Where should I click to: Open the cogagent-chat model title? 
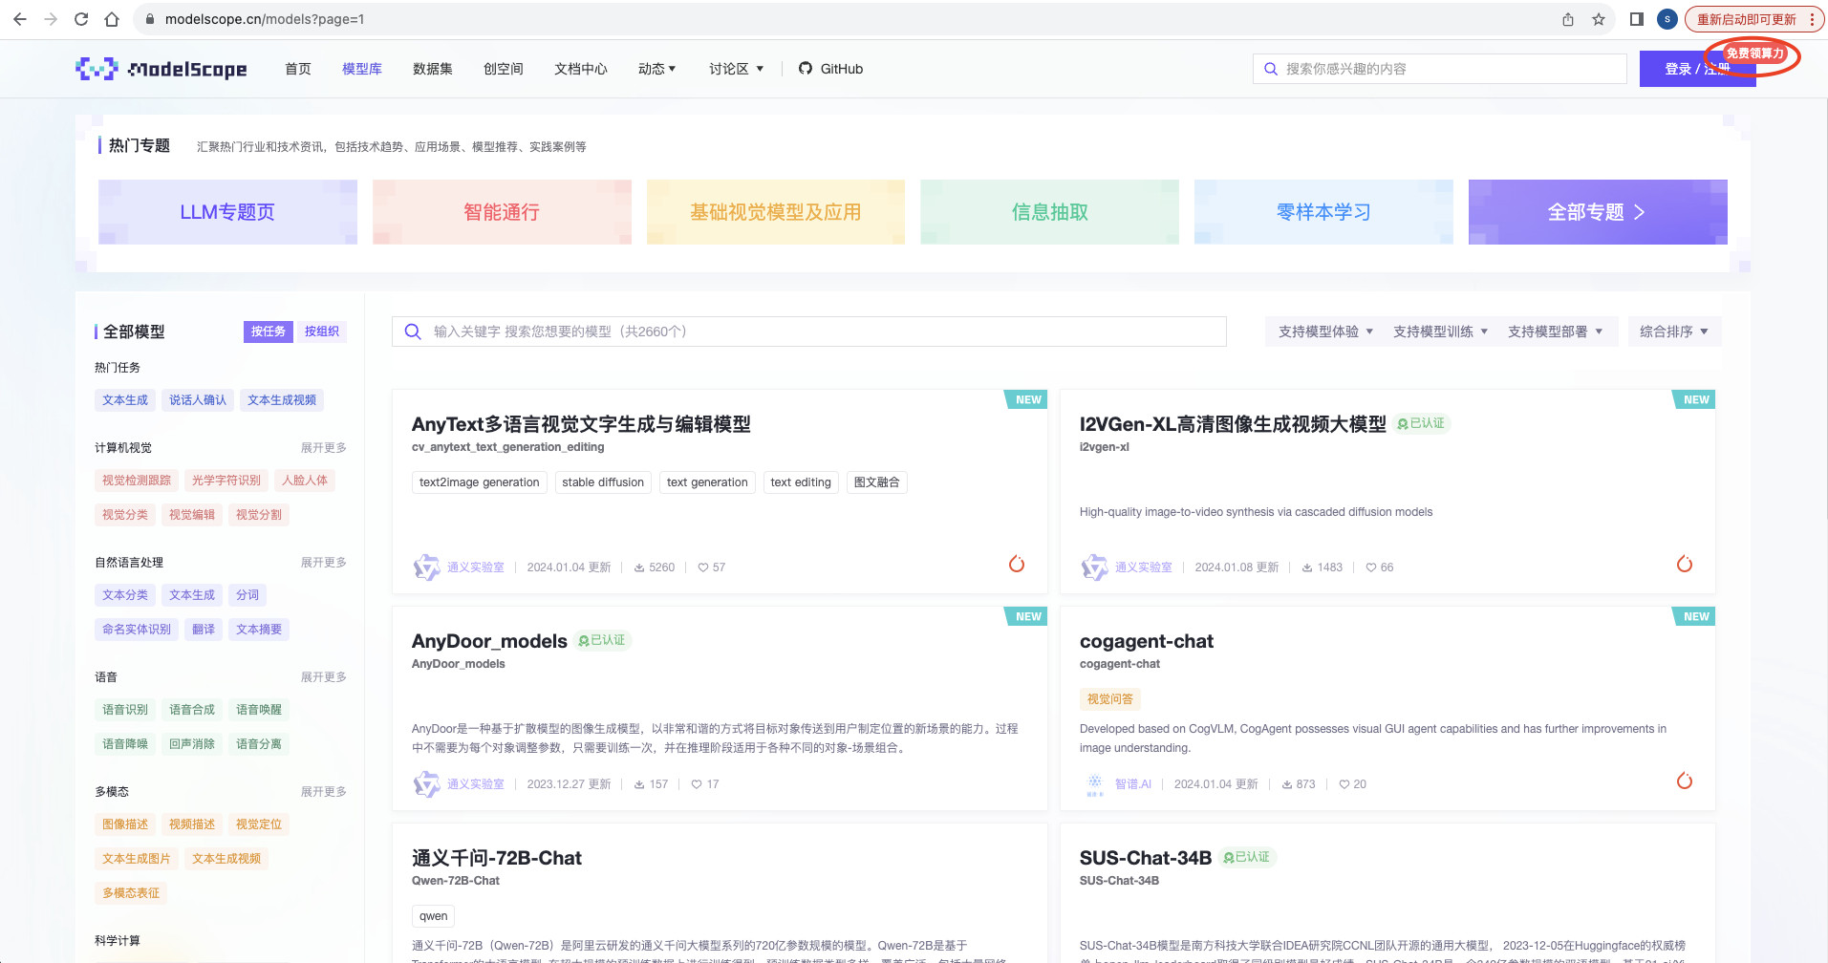[1147, 641]
